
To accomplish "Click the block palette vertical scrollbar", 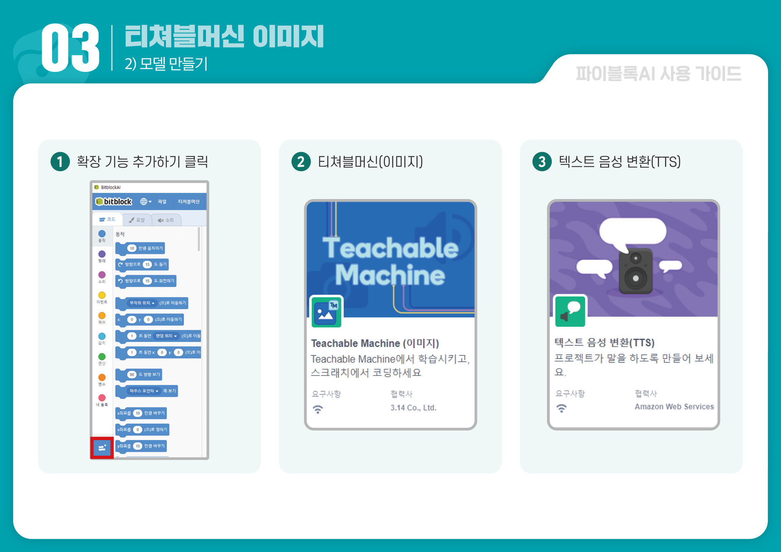I will click(199, 239).
